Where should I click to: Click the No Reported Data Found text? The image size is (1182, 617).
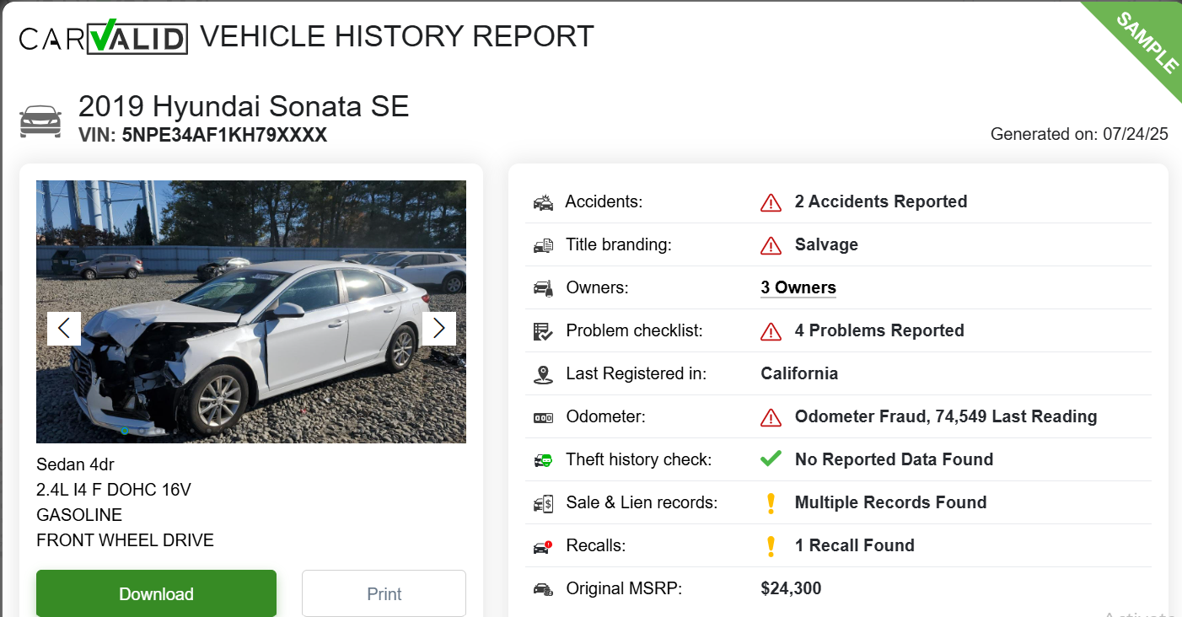coord(894,459)
